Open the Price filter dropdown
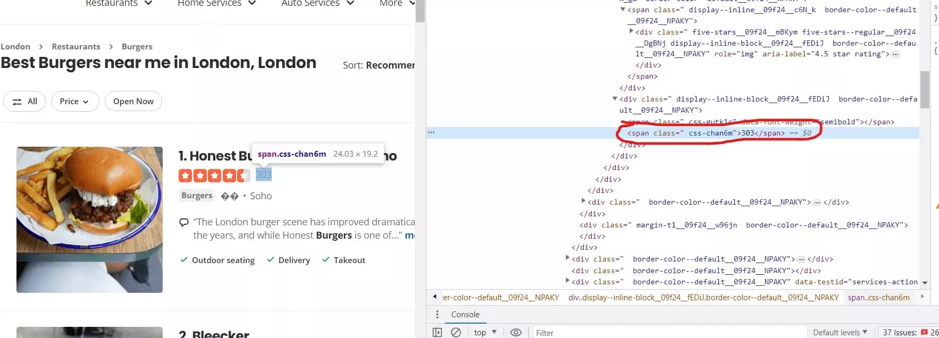Viewport: 939px width, 338px height. coord(75,102)
